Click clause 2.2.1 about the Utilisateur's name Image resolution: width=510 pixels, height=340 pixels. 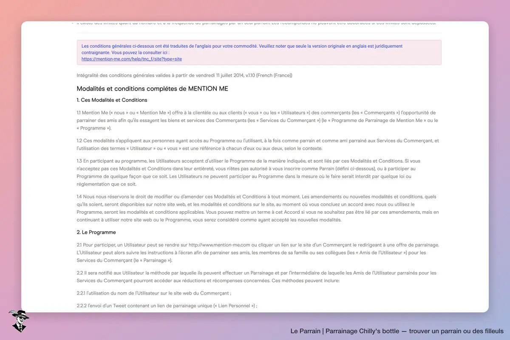154,293
